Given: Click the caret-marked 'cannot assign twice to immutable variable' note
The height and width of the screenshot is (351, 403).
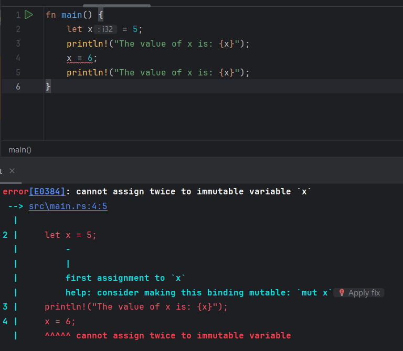Looking at the screenshot, I should [x=184, y=336].
